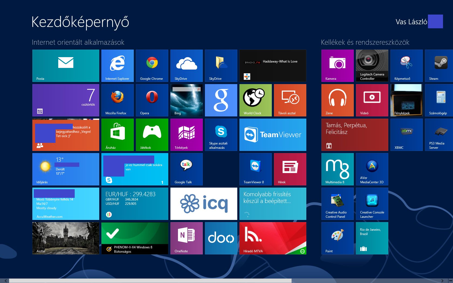Screen dimensions: 453x283
Task: Click the horizontal scrollbar thumb
Action: 150,281
